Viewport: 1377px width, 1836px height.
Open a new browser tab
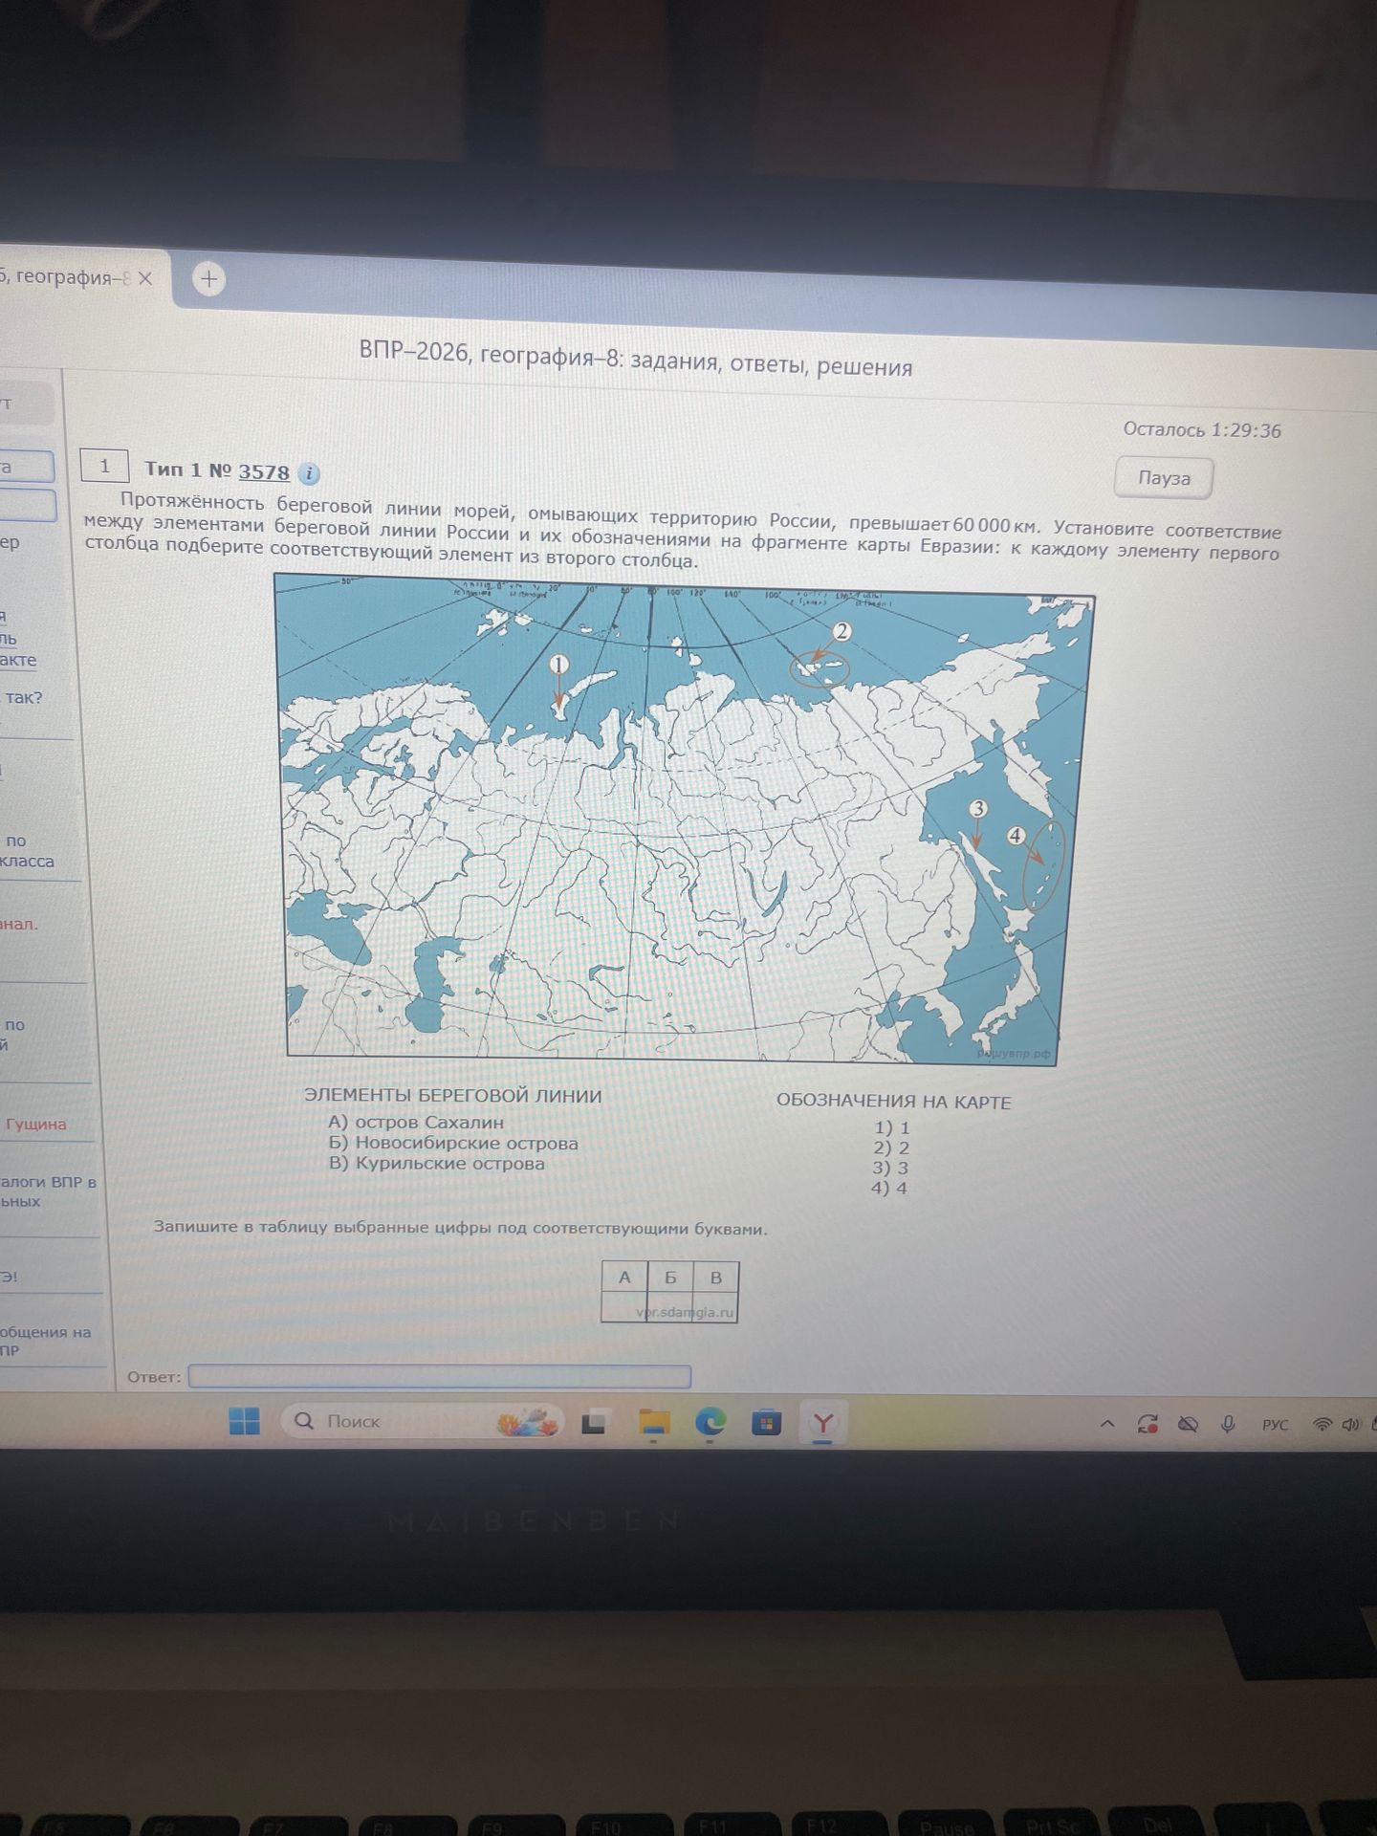click(x=208, y=279)
